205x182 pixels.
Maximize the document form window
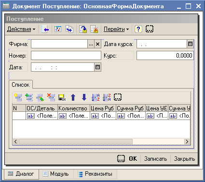point(188,6)
